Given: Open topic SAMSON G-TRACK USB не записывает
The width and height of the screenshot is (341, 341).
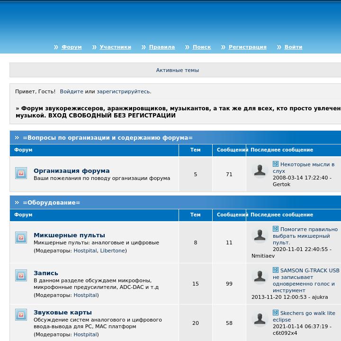Looking at the screenshot, I should click(x=306, y=280).
